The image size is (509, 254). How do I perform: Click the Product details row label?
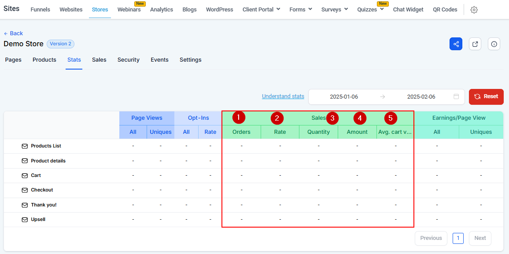click(x=48, y=161)
